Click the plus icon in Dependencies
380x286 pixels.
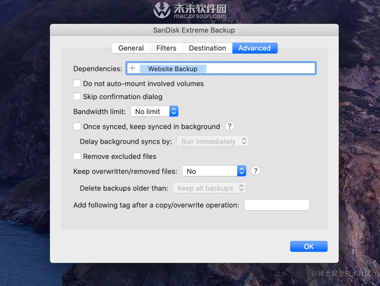point(132,68)
